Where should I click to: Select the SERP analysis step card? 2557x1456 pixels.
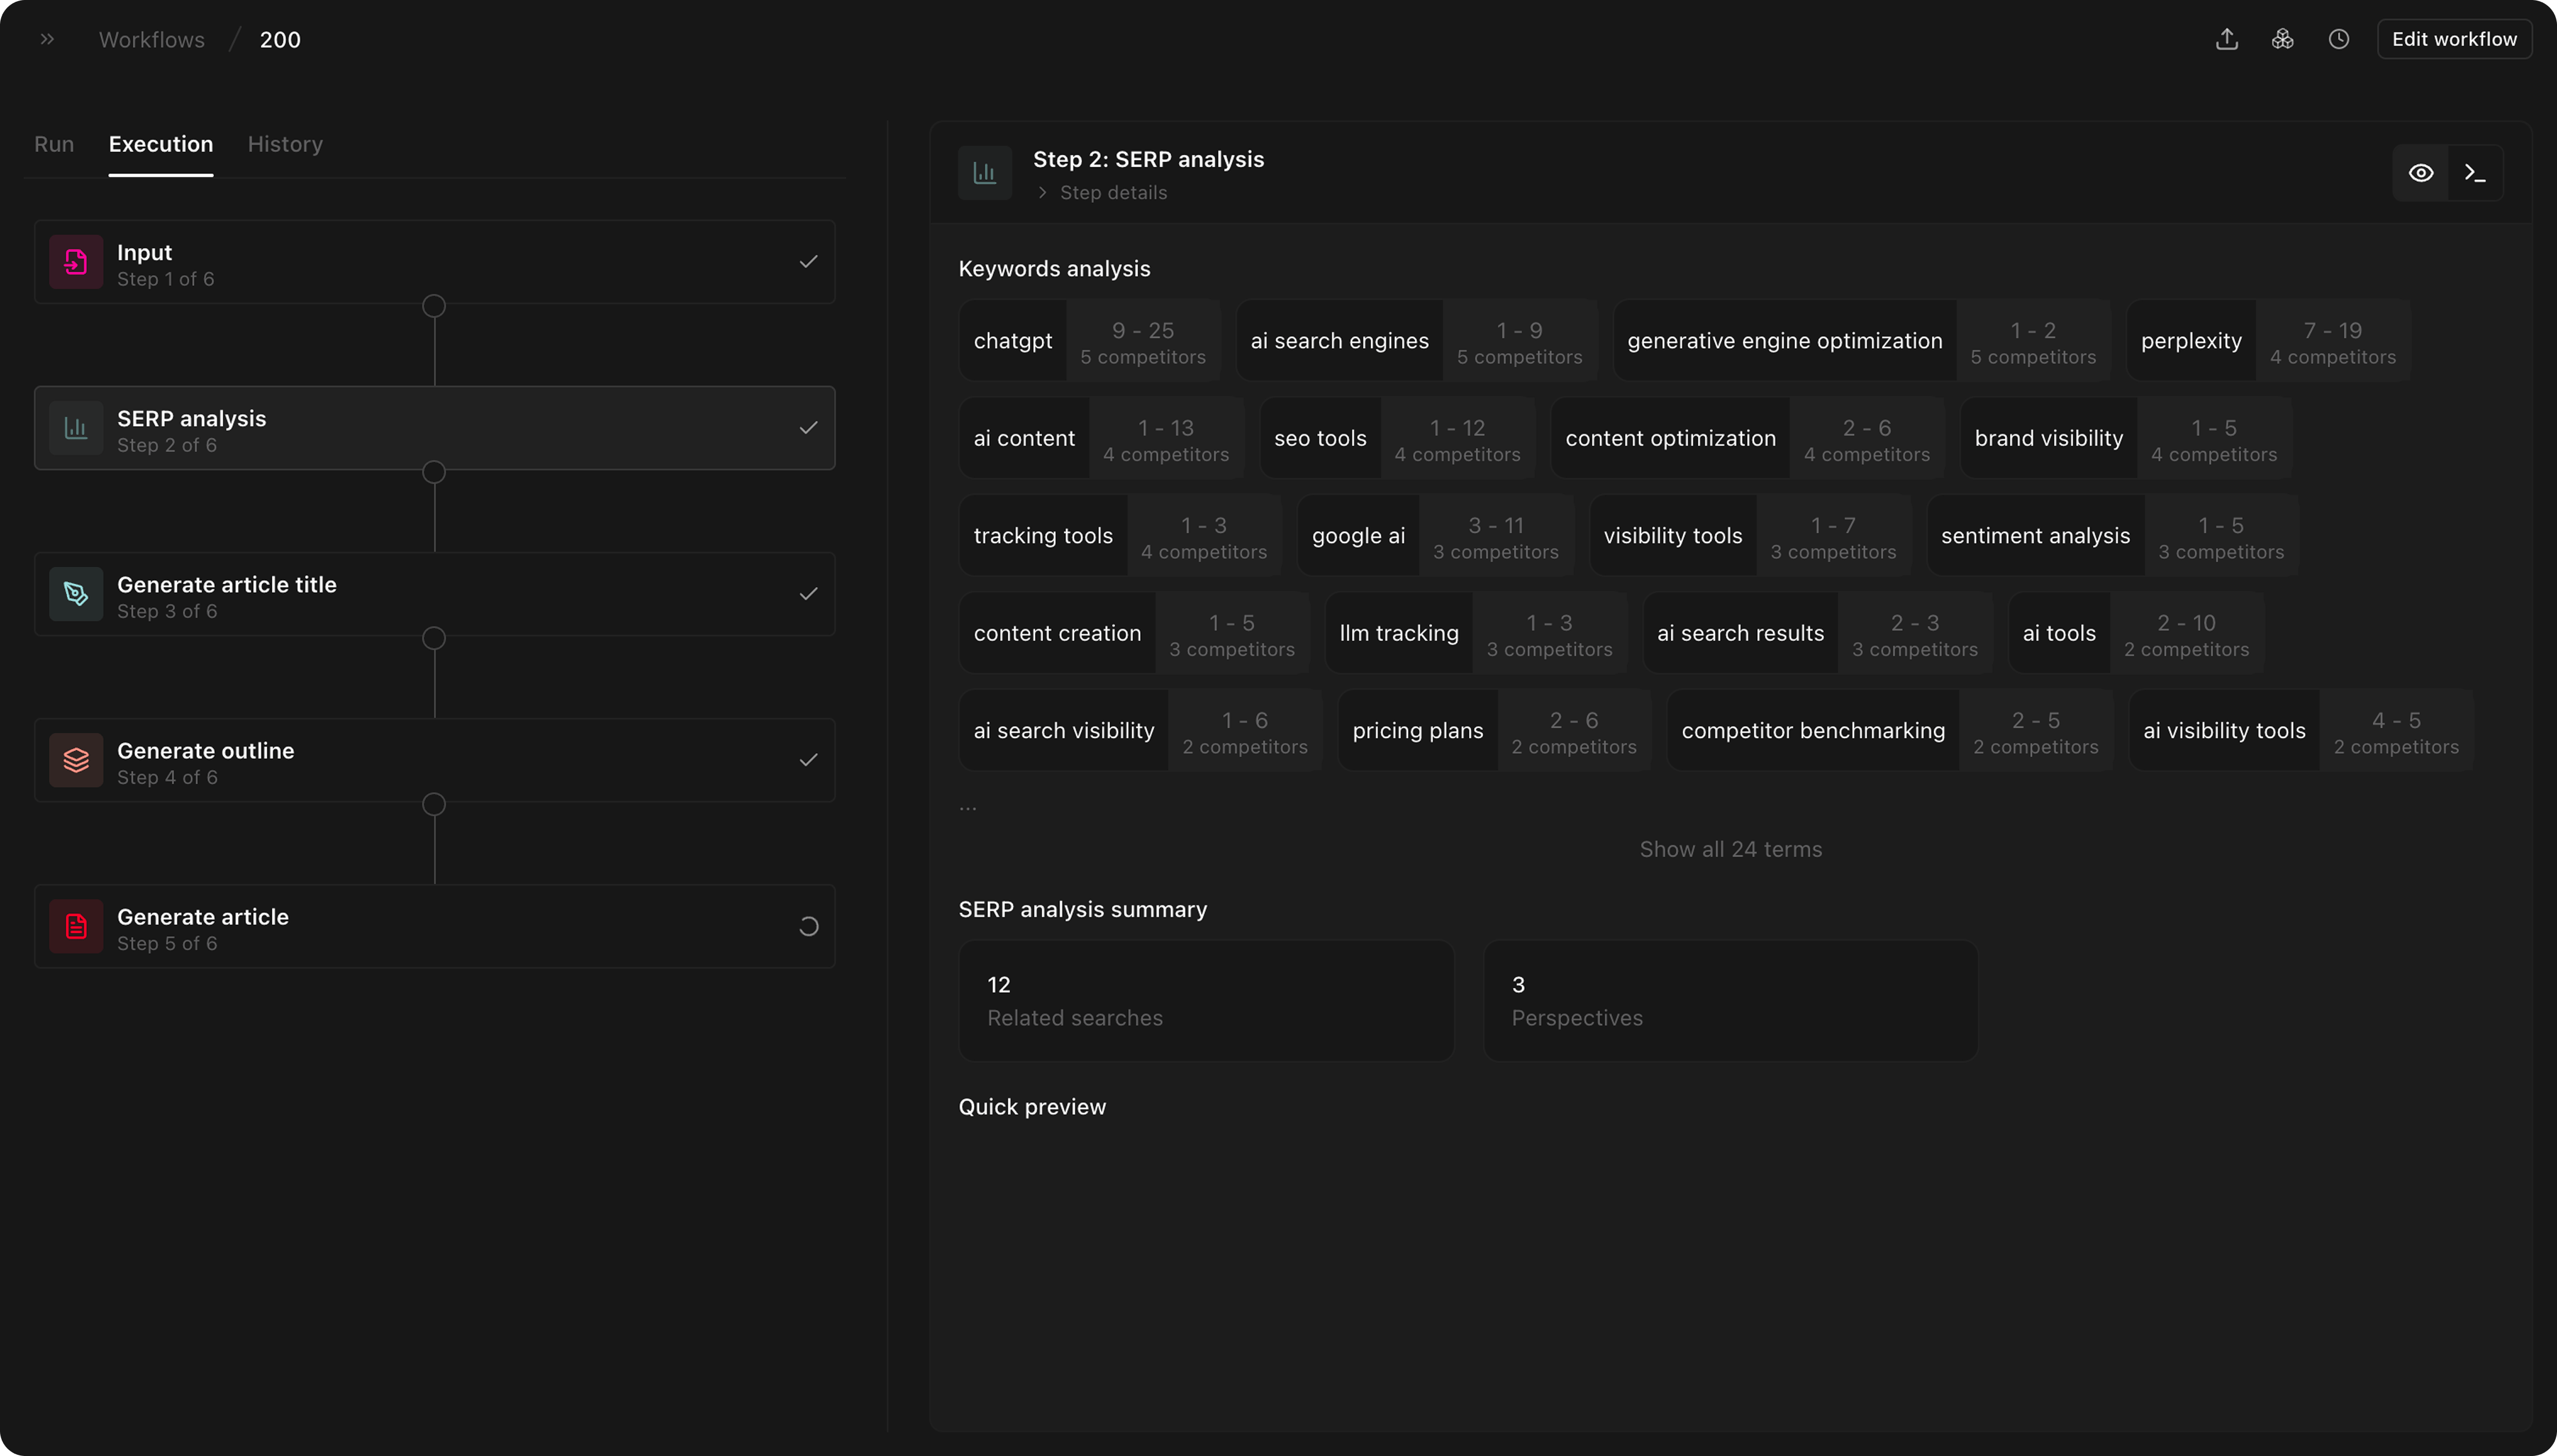[x=434, y=428]
